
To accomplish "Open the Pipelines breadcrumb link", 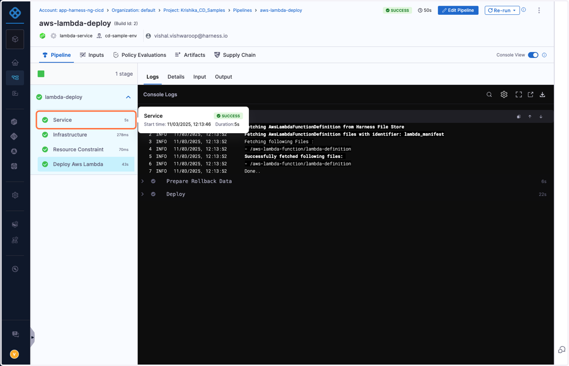I will [x=242, y=10].
